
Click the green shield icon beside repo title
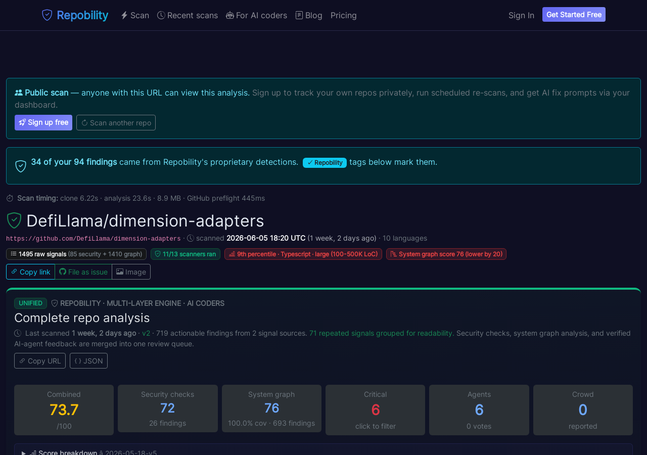(14, 220)
